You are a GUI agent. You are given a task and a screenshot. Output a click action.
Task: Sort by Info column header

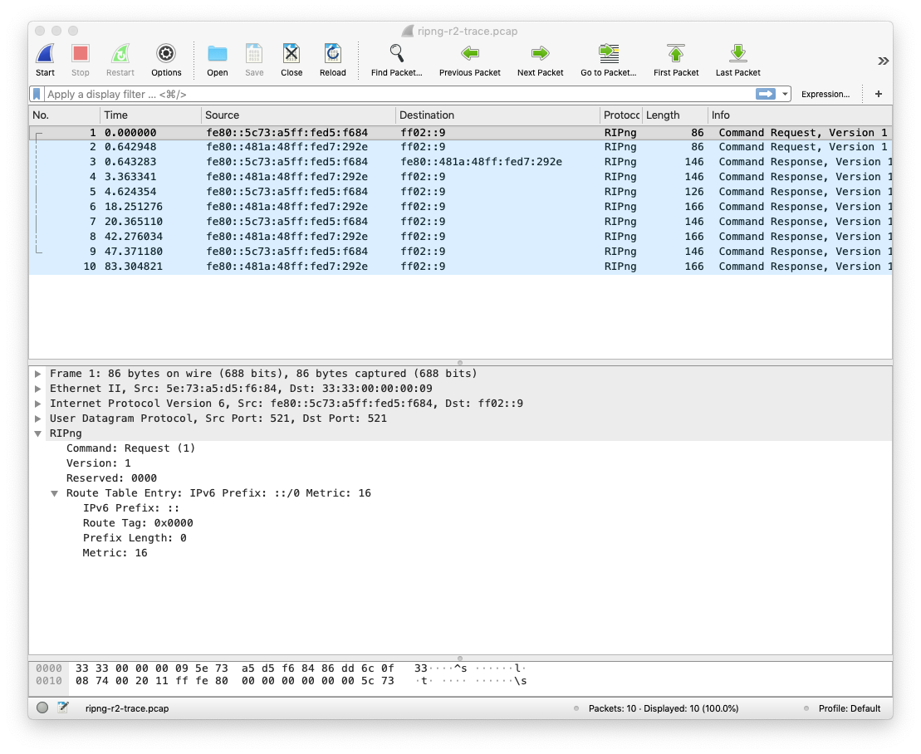coord(800,115)
